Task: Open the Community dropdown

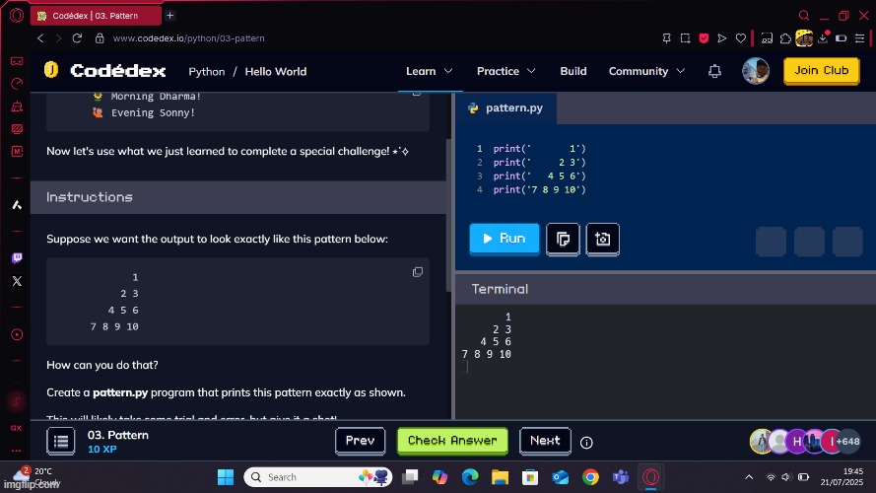Action: [x=646, y=71]
